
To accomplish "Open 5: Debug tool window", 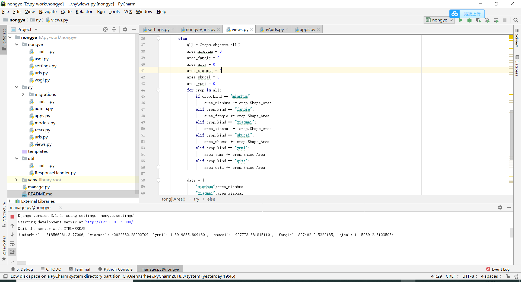I will coord(22,269).
